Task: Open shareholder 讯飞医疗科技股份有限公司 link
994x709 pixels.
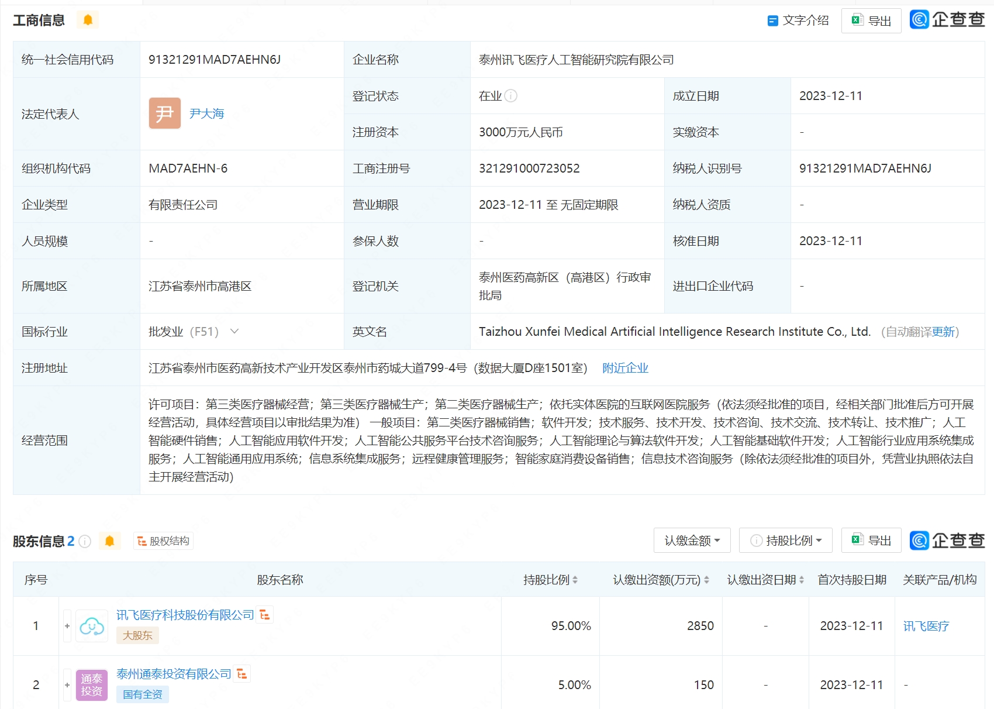Action: tap(185, 615)
